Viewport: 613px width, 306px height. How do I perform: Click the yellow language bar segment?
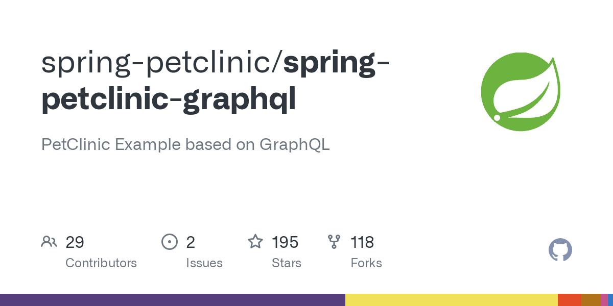452,300
